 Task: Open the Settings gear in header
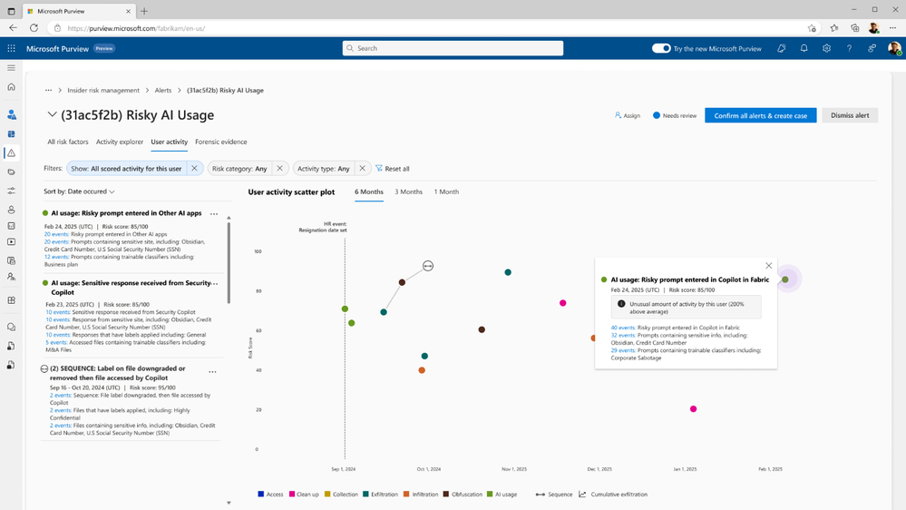click(826, 49)
